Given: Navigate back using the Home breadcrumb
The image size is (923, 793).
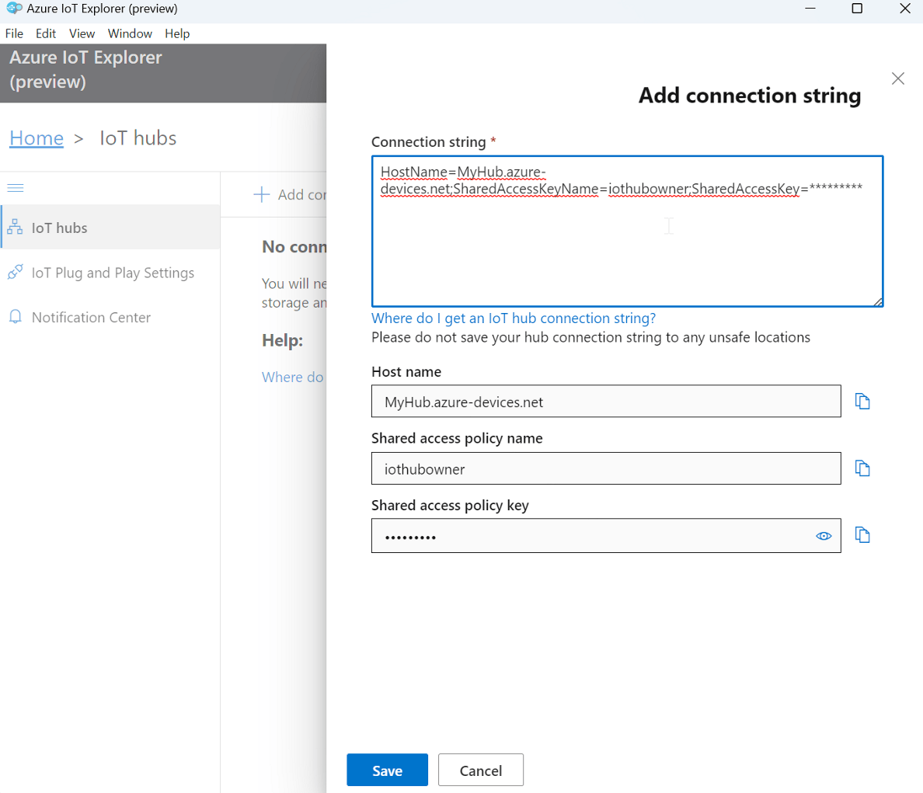Looking at the screenshot, I should point(37,137).
